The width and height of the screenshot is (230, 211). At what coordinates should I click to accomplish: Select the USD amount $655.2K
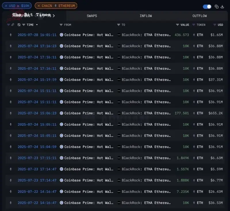click(216, 113)
